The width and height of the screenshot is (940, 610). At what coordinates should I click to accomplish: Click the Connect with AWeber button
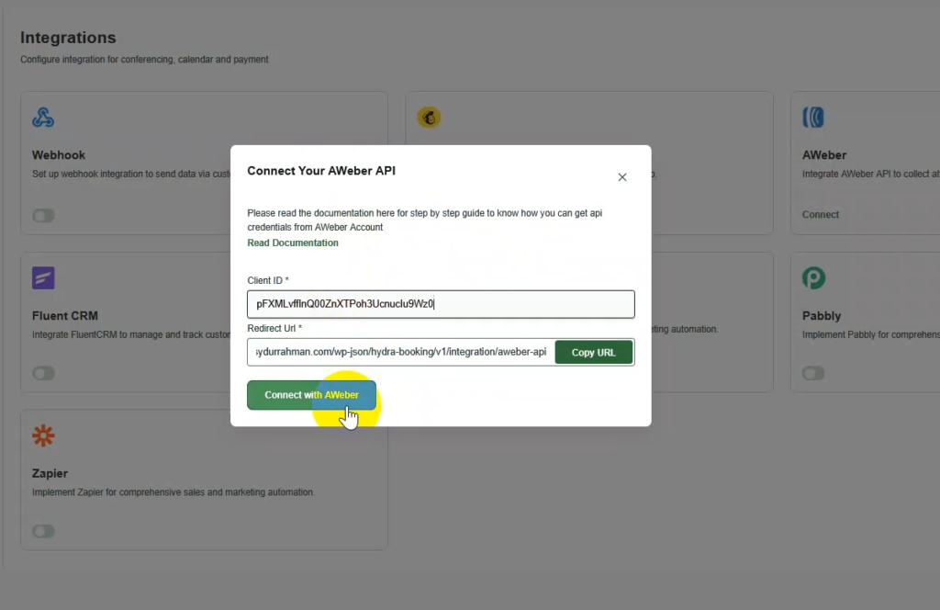pos(311,395)
